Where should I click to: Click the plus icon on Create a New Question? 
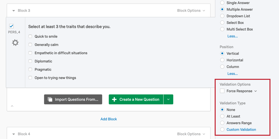pos(114,99)
